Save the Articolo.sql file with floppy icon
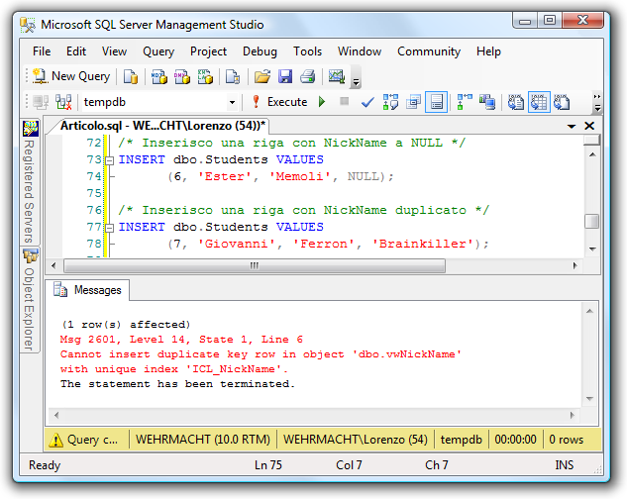Screen dimensions: 627x499 tap(285, 76)
